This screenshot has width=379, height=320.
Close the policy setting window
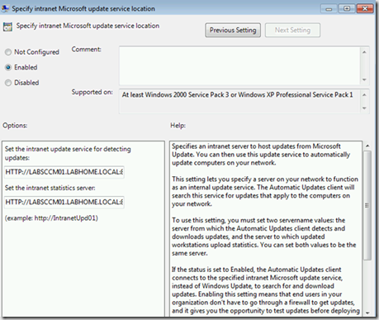click(x=365, y=9)
